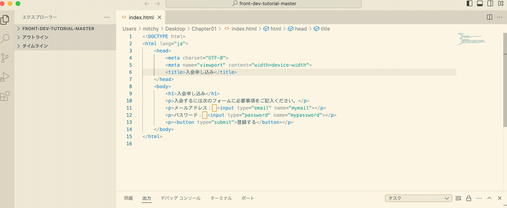Click Desktop in the breadcrumb
Viewport: 507px width, 208px height.
click(175, 29)
